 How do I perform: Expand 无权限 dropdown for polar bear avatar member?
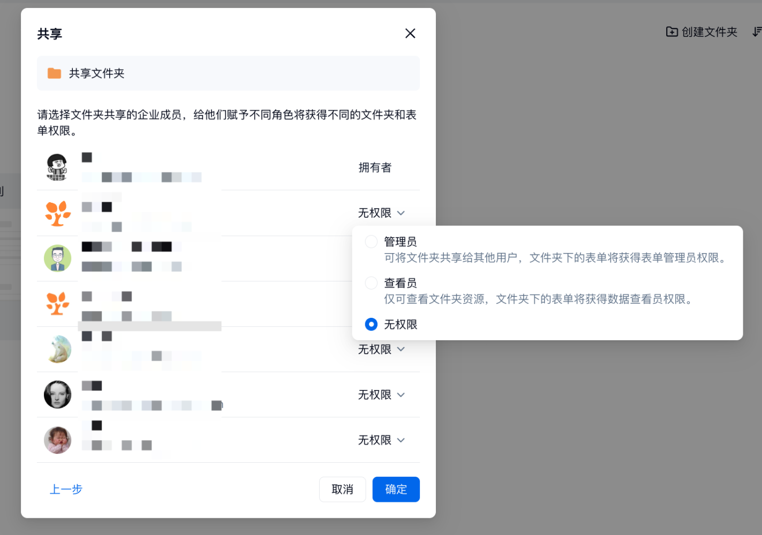pos(381,350)
